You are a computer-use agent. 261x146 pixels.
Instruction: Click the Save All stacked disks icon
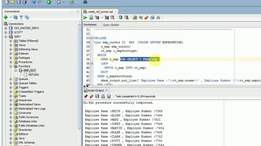(24, 2)
